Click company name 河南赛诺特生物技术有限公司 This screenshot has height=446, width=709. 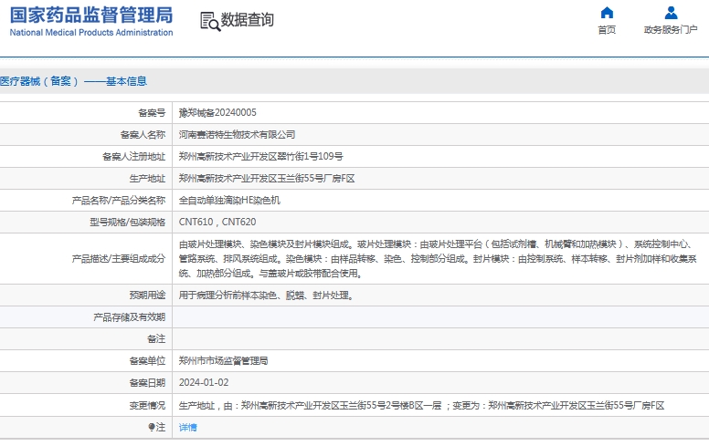pos(237,134)
